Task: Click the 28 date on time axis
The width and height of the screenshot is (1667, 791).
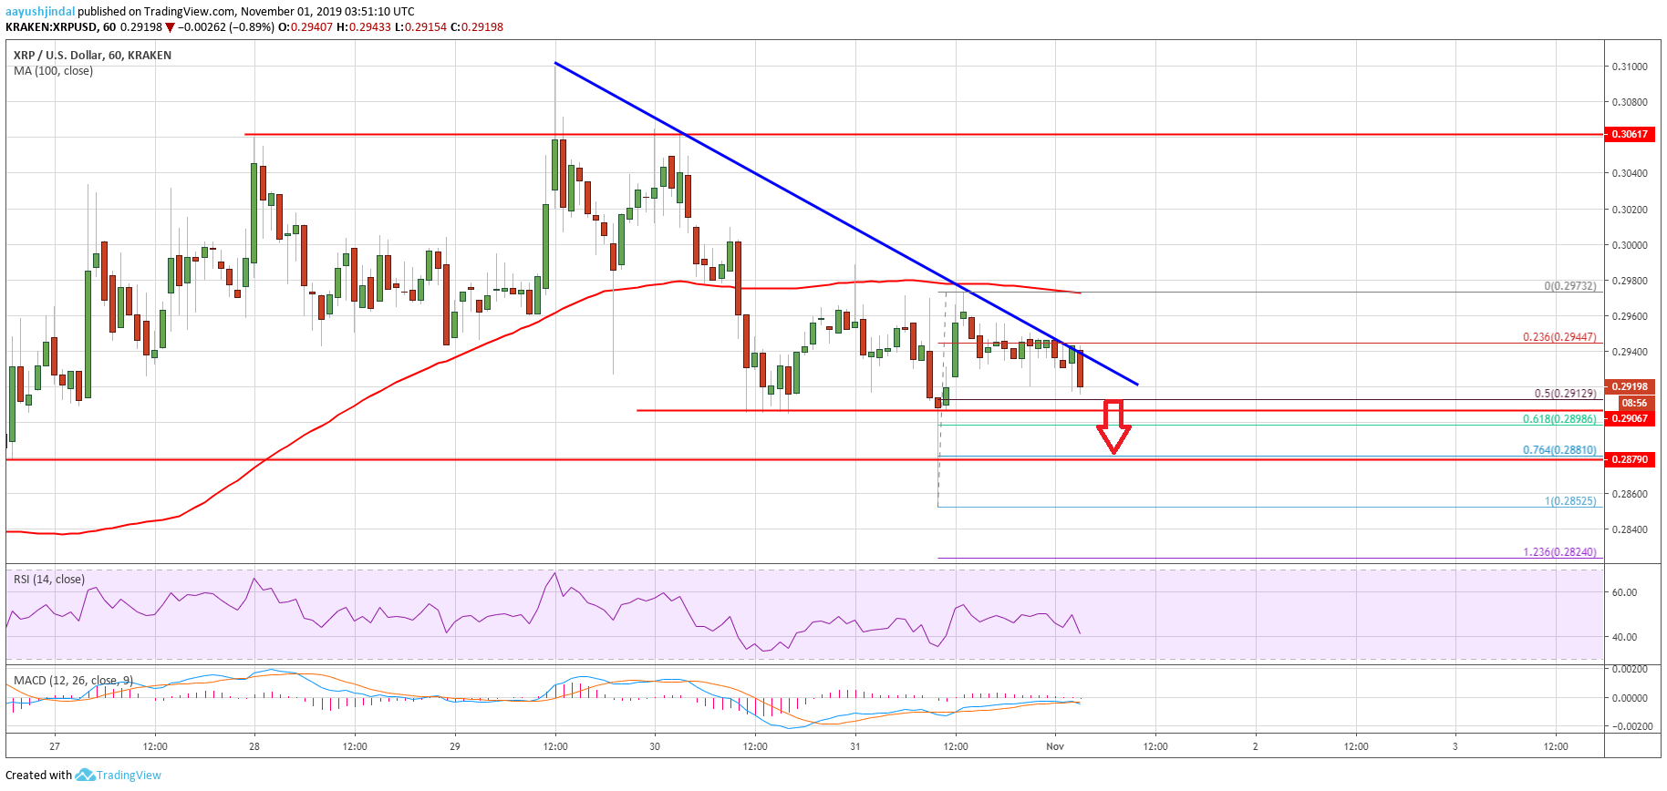Action: coord(254,746)
